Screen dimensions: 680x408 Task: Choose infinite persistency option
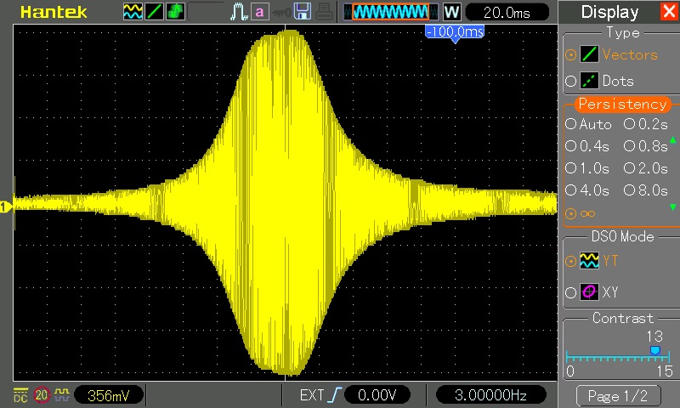pos(582,212)
